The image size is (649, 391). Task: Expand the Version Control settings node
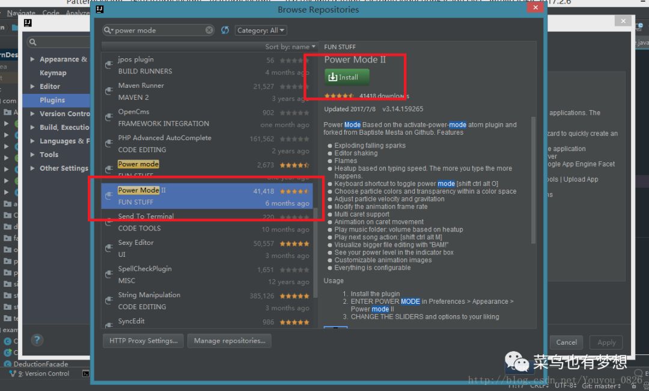coord(32,114)
